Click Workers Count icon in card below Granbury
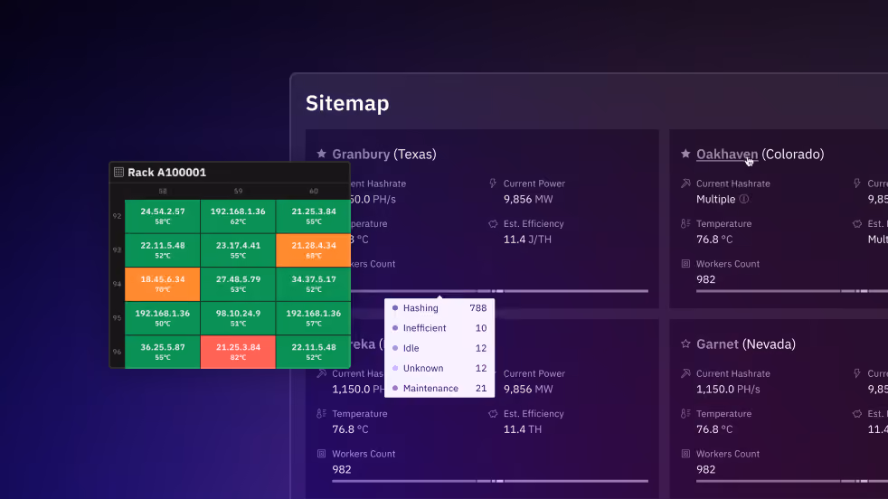This screenshot has width=888, height=499. pos(322,454)
